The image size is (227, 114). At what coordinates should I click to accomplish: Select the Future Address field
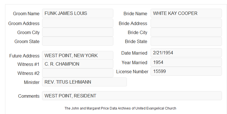click(x=78, y=55)
